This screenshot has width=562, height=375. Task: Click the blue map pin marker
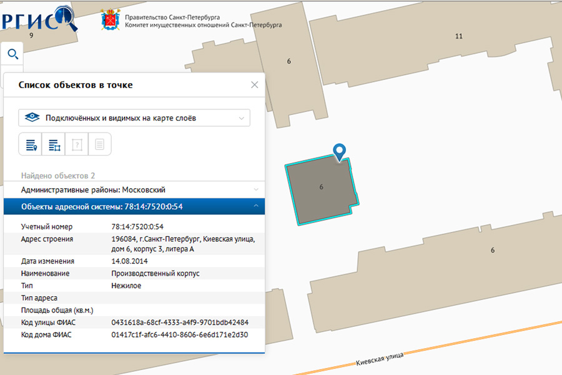point(340,151)
